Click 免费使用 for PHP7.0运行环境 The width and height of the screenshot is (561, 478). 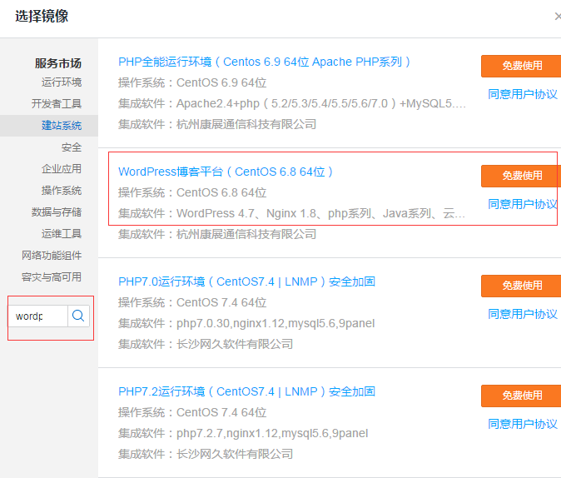coord(521,286)
